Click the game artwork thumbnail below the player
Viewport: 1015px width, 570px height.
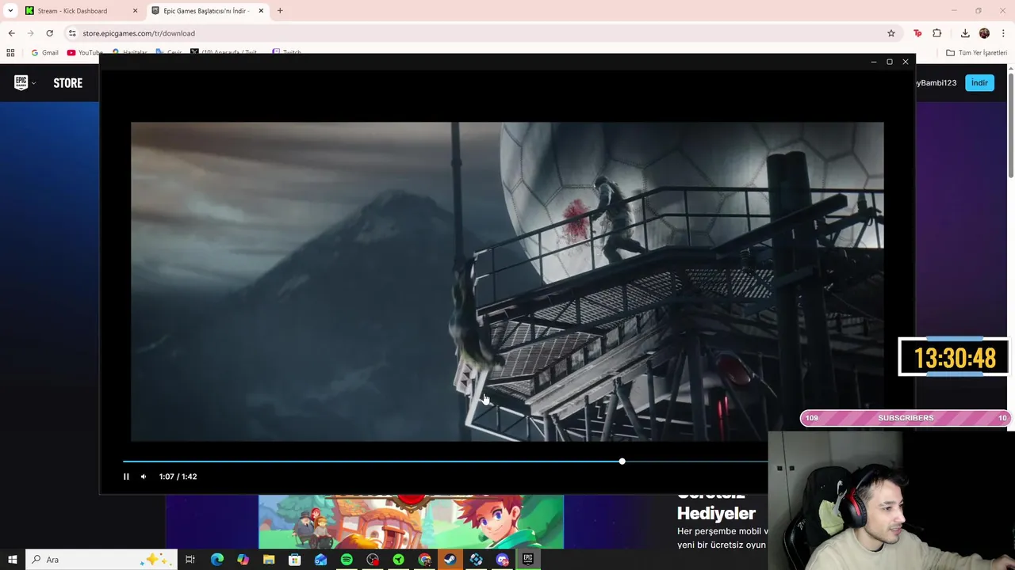pos(411,522)
